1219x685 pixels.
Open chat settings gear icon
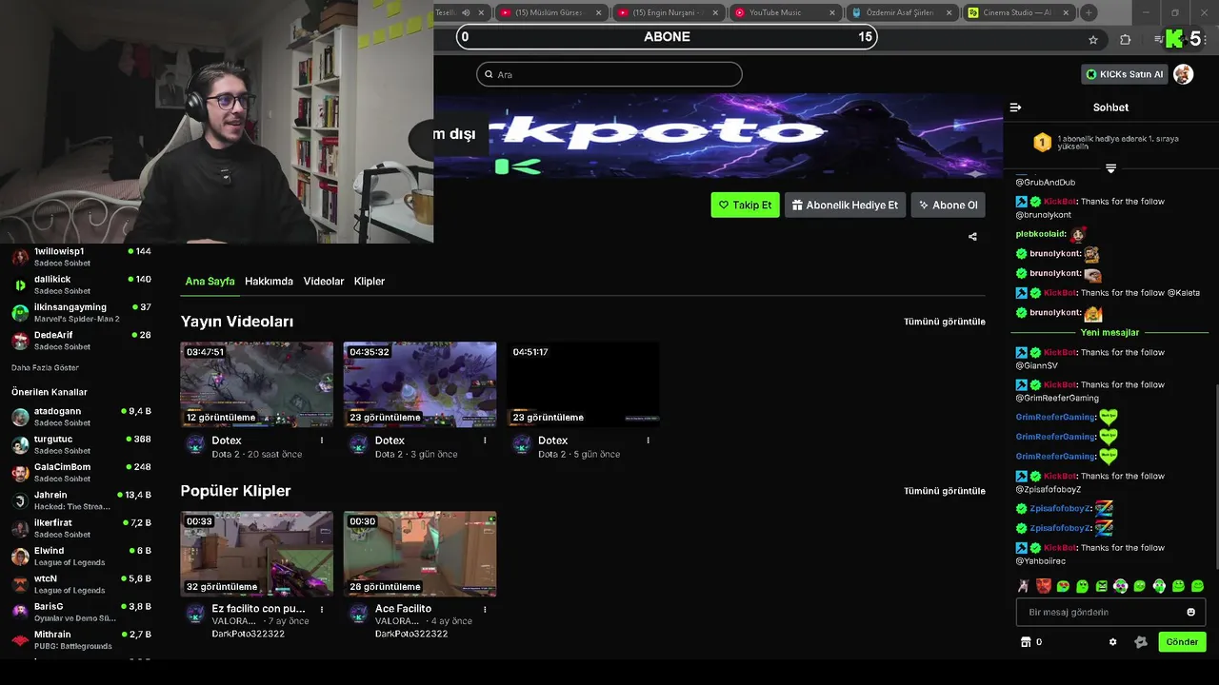pos(1112,642)
